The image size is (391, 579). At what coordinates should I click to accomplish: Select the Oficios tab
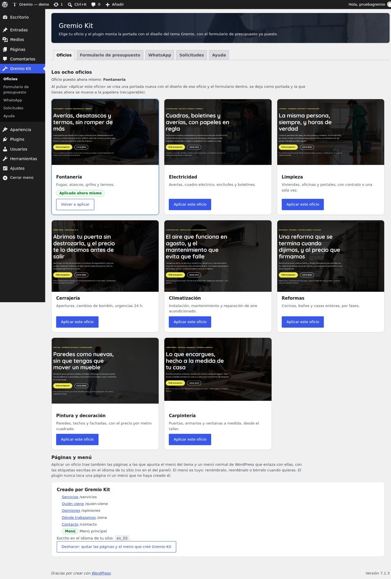64,55
